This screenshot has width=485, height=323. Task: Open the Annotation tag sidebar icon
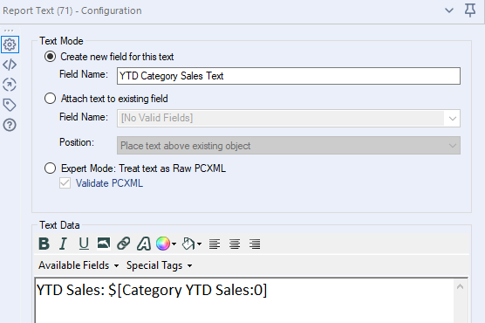(10, 105)
